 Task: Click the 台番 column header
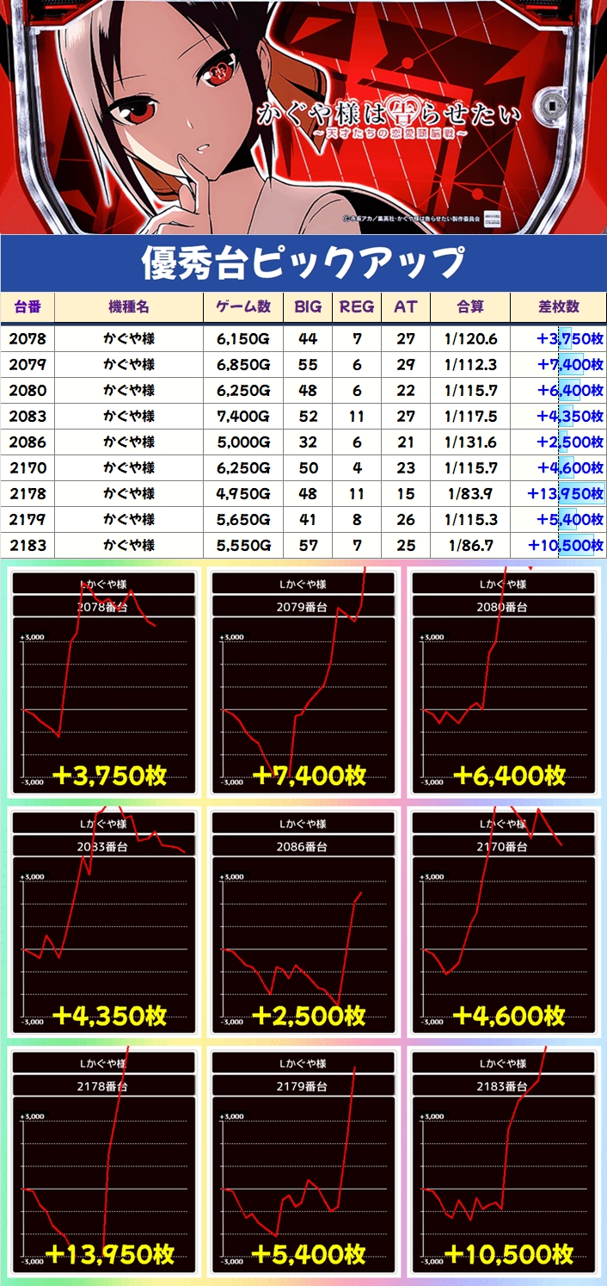click(x=28, y=307)
